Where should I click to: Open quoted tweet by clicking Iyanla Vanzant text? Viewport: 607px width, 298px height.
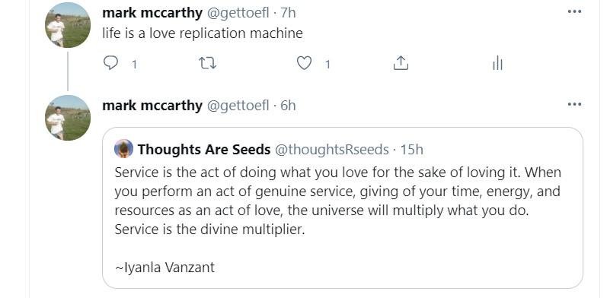[165, 268]
